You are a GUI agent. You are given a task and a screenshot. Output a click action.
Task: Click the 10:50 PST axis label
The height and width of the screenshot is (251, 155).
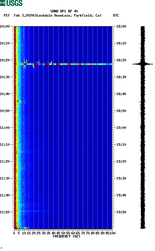pos(5,111)
